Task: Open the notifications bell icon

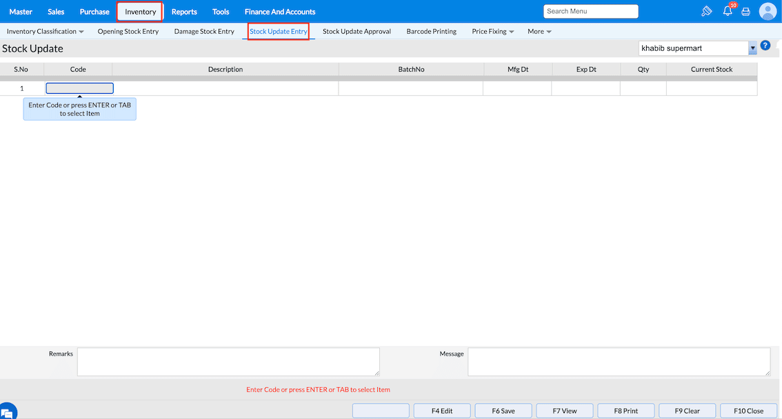Action: tap(728, 11)
